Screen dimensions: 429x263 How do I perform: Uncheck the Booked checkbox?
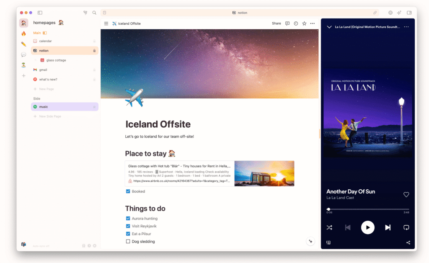(128, 191)
